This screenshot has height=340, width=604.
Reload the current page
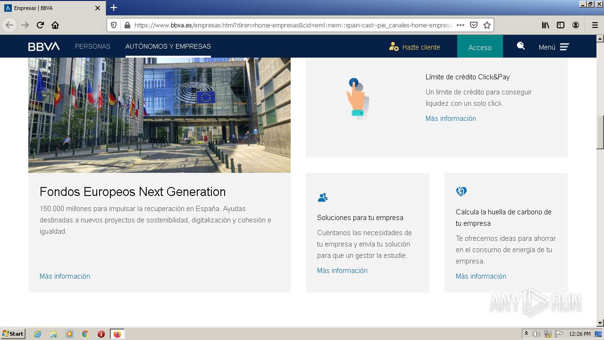pyautogui.click(x=40, y=25)
